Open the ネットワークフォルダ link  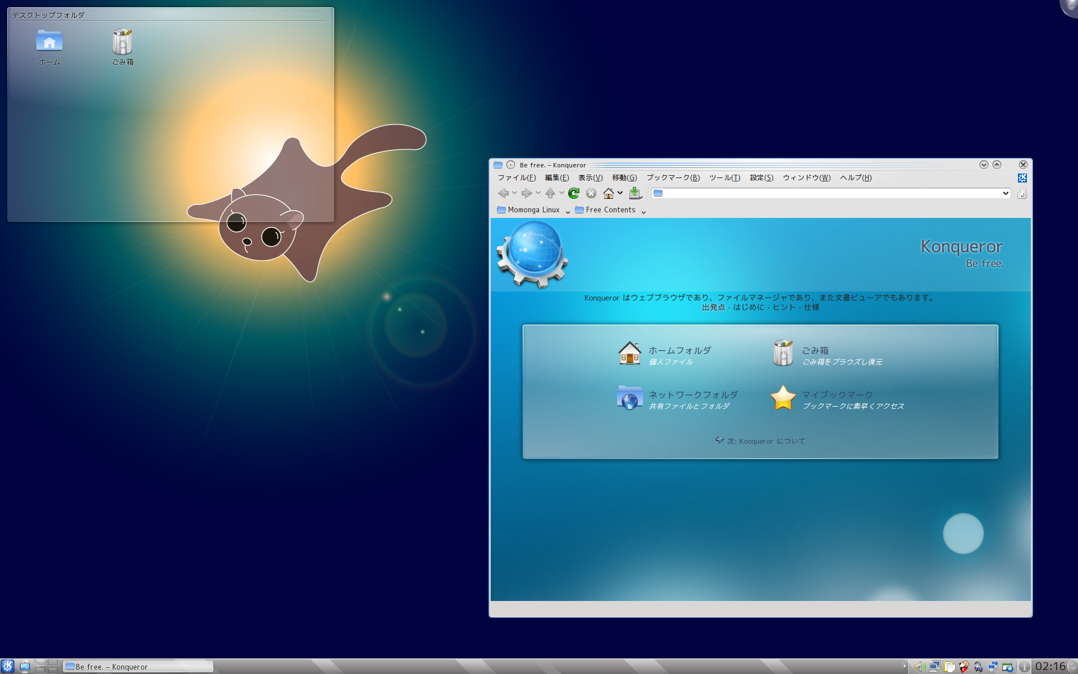(x=693, y=395)
